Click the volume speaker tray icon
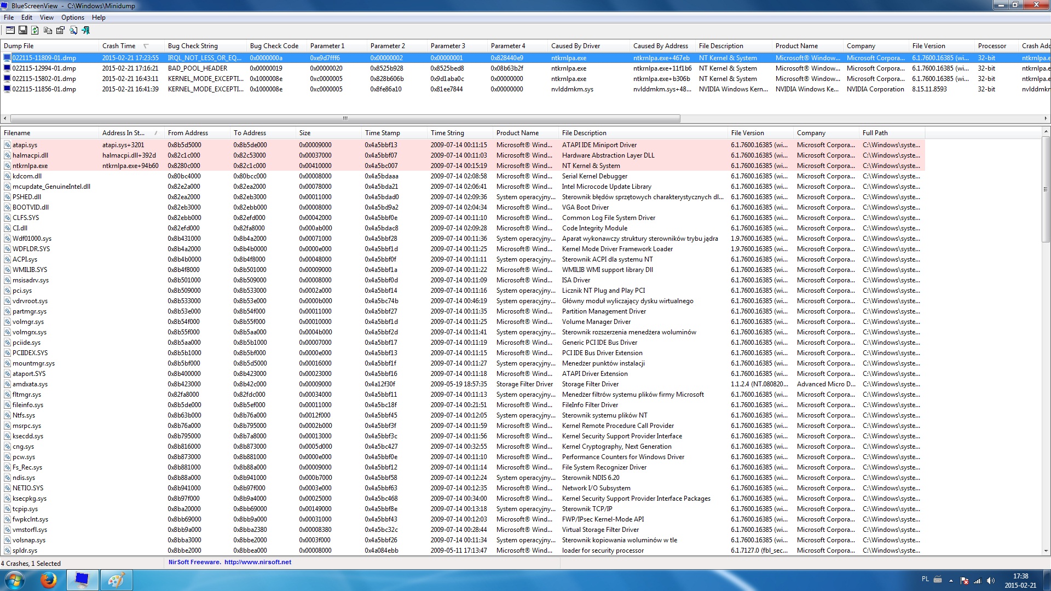Screen dimensions: 1051x591 coord(991,581)
